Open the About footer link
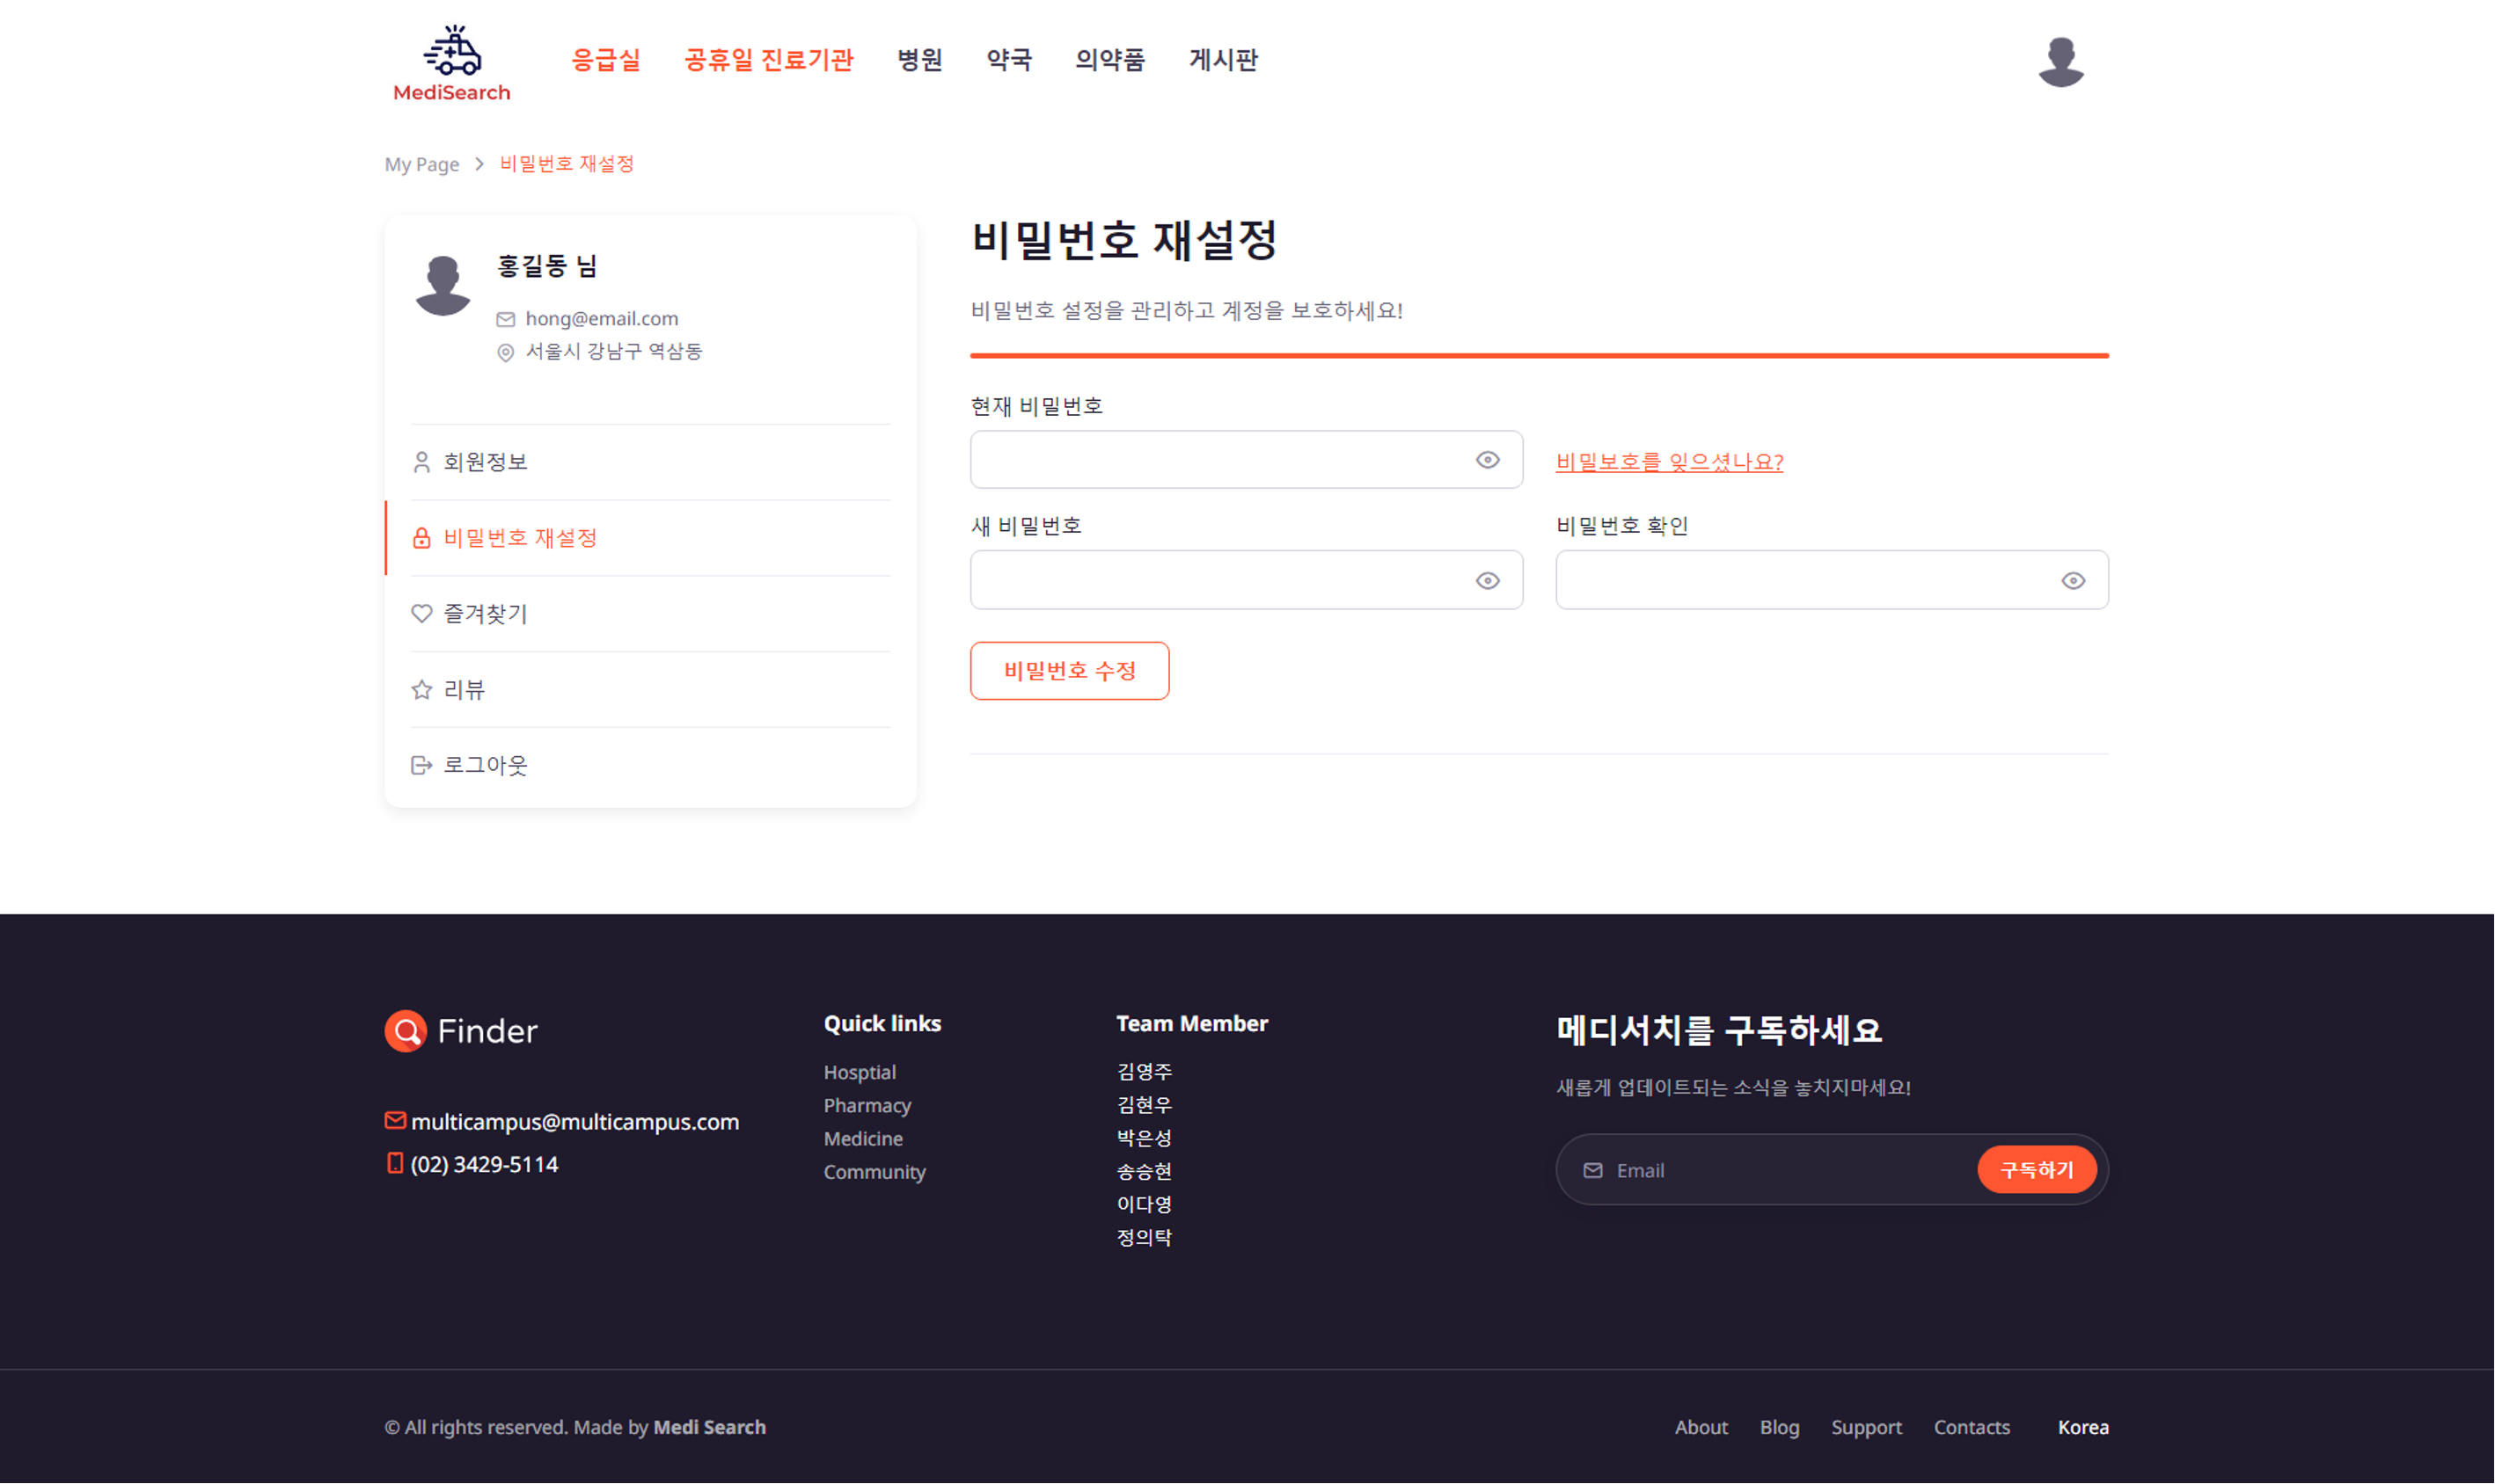Viewport: 2495px width, 1484px height. [x=1701, y=1428]
